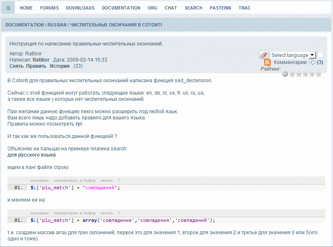Screen dimensions: 333x247
Task: Click печать above the array code block
Action: point(106,213)
